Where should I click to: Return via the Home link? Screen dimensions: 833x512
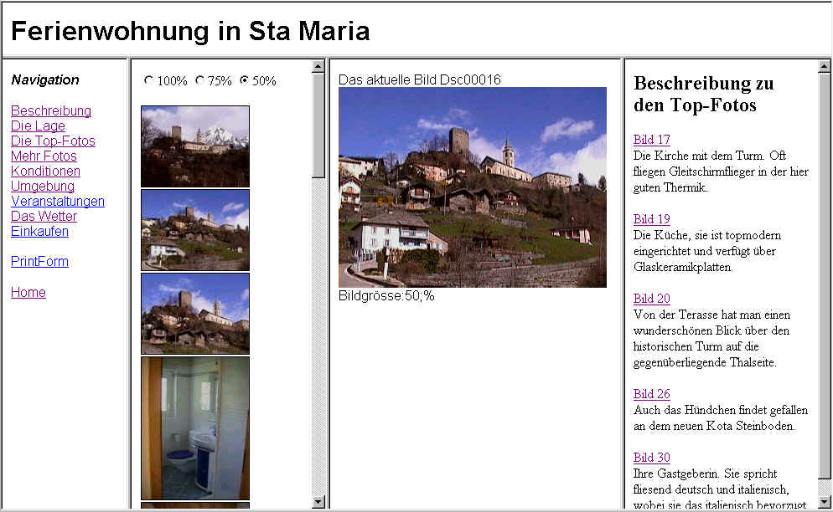[28, 292]
